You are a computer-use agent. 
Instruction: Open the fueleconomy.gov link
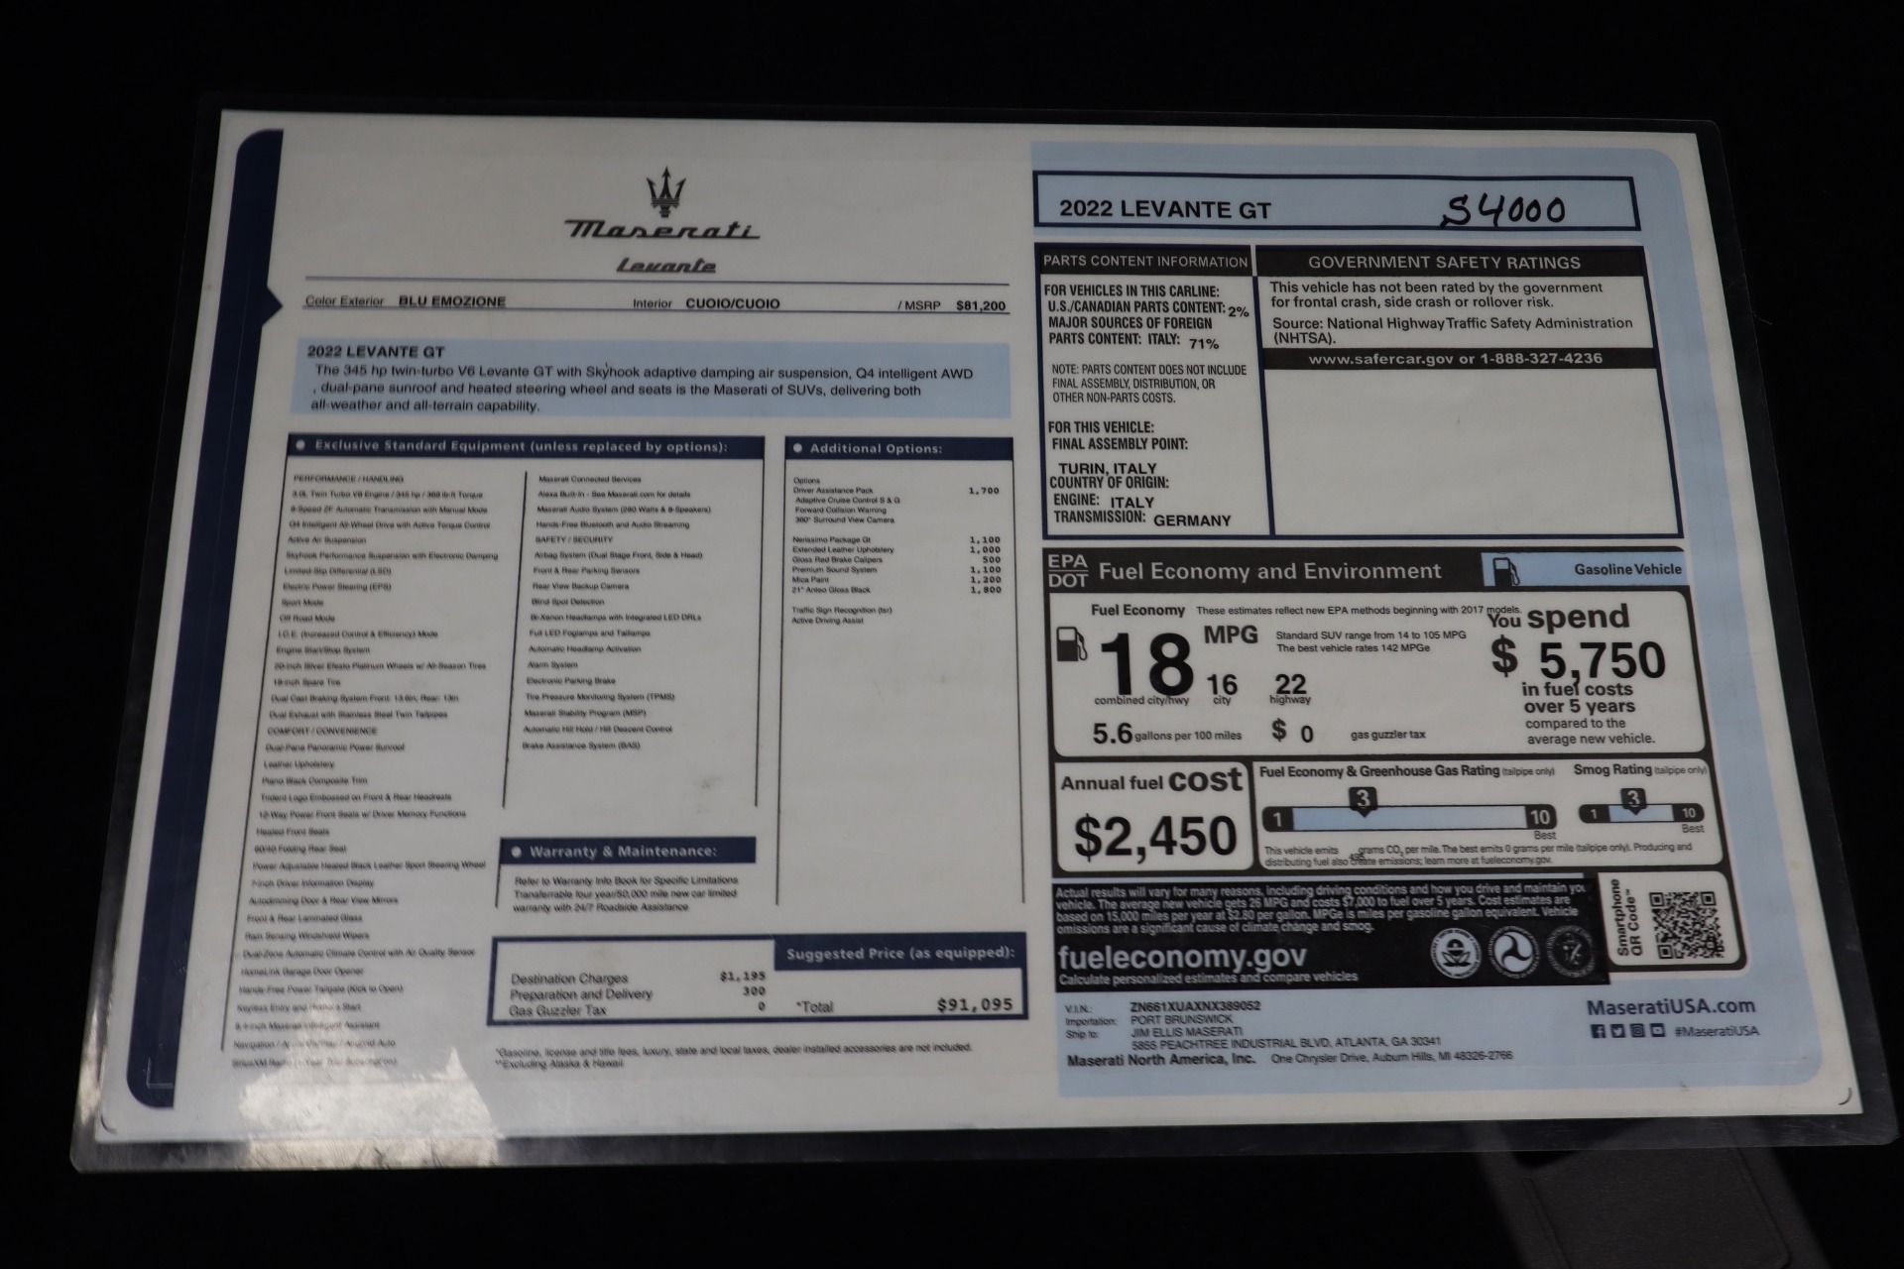coord(1181,957)
